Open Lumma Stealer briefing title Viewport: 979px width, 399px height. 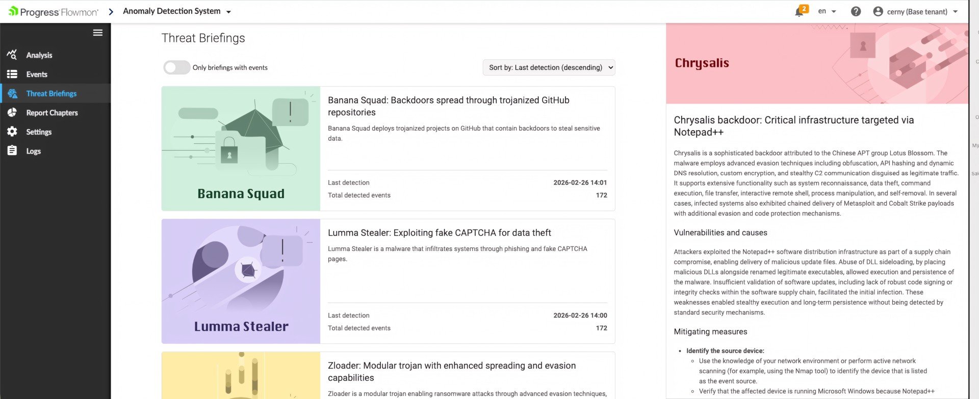(439, 233)
